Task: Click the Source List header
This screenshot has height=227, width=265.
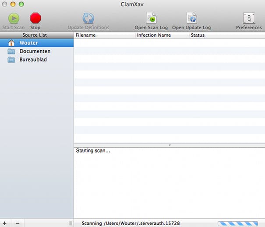Action: click(37, 35)
